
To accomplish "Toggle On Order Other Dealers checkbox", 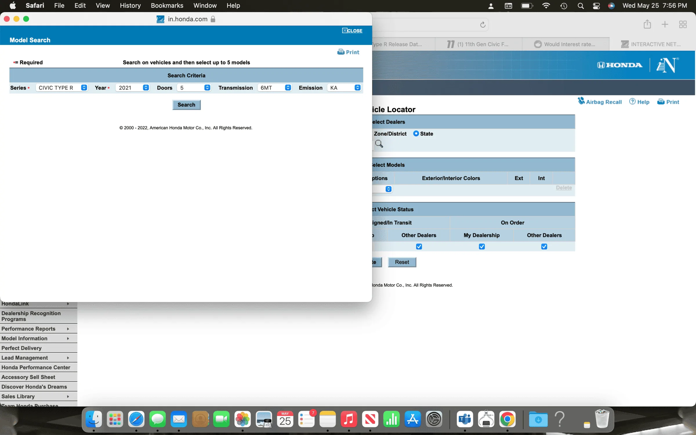I will pyautogui.click(x=544, y=246).
